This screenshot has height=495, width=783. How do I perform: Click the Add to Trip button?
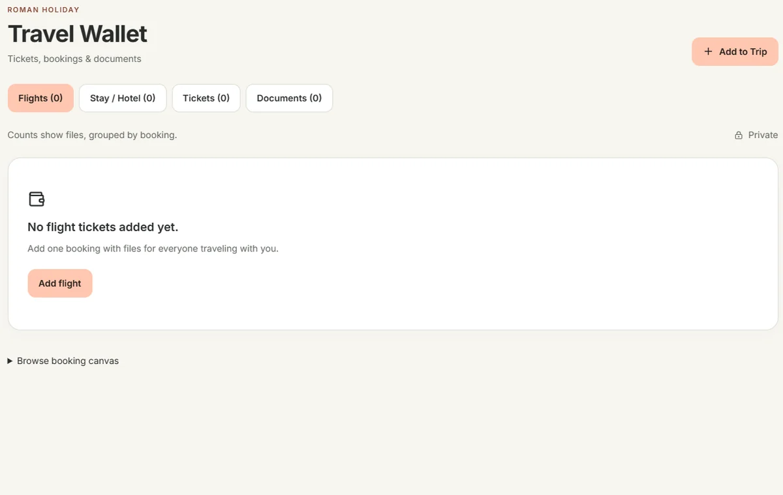735,51
